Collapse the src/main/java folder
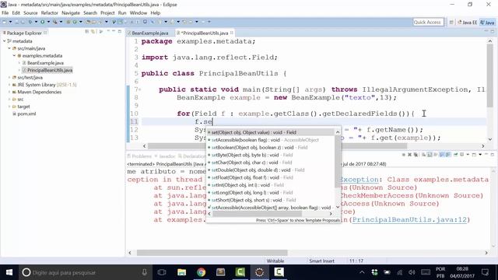The image size is (498, 280). pyautogui.click(x=9, y=48)
